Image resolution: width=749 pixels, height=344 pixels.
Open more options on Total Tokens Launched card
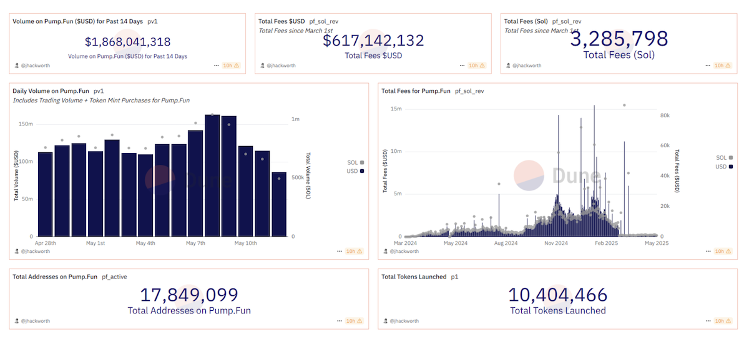click(708, 320)
